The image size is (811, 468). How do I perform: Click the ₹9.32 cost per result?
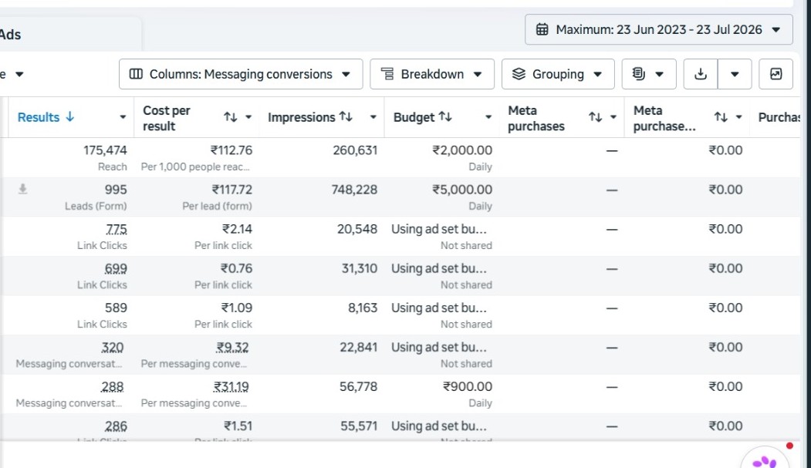(x=232, y=347)
